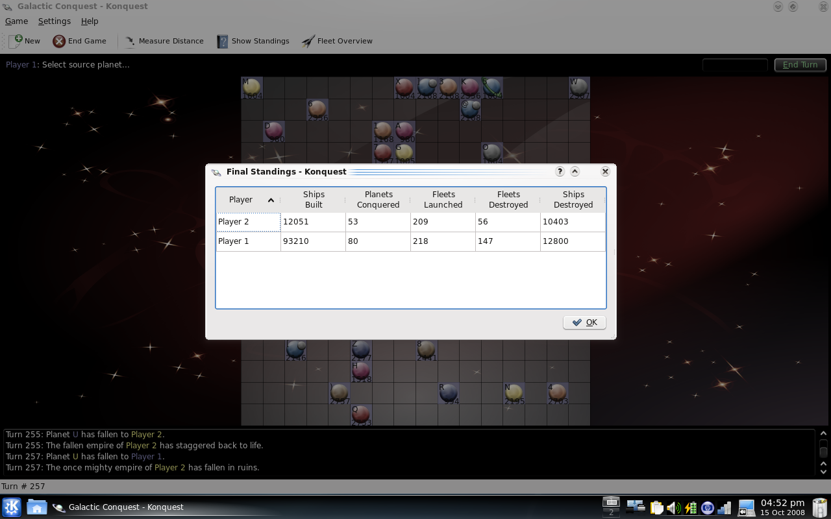
Task: Select the Player 1 cell in standings
Action: coord(249,241)
